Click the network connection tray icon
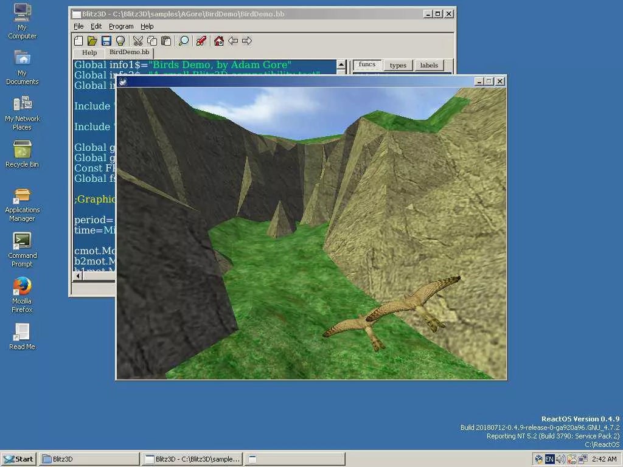 (582, 459)
